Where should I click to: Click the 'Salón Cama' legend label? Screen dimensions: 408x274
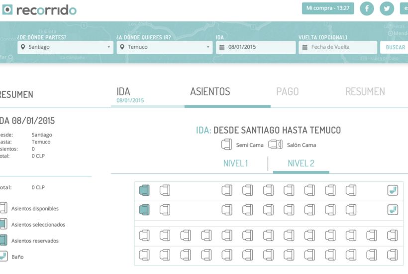tap(302, 145)
